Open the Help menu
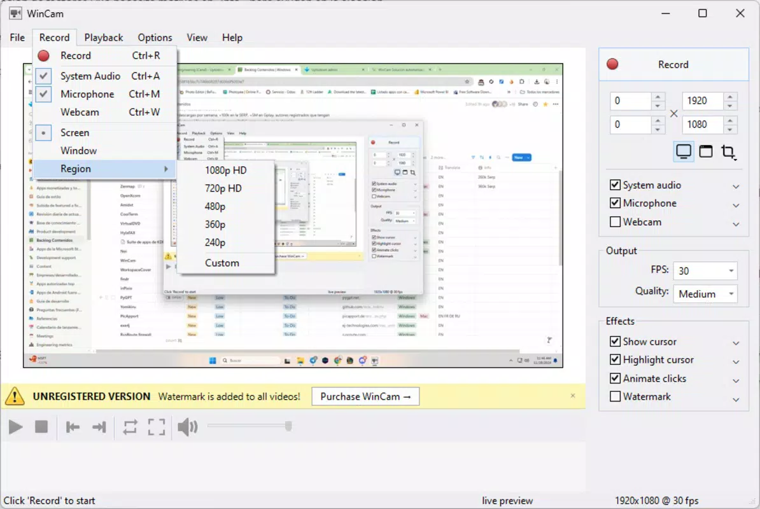Viewport: 760px width, 509px height. click(x=232, y=38)
